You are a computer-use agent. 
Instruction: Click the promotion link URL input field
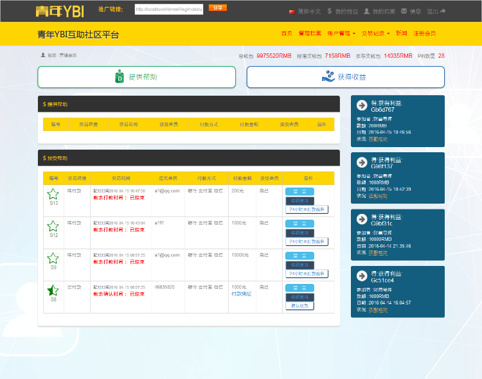(x=169, y=10)
